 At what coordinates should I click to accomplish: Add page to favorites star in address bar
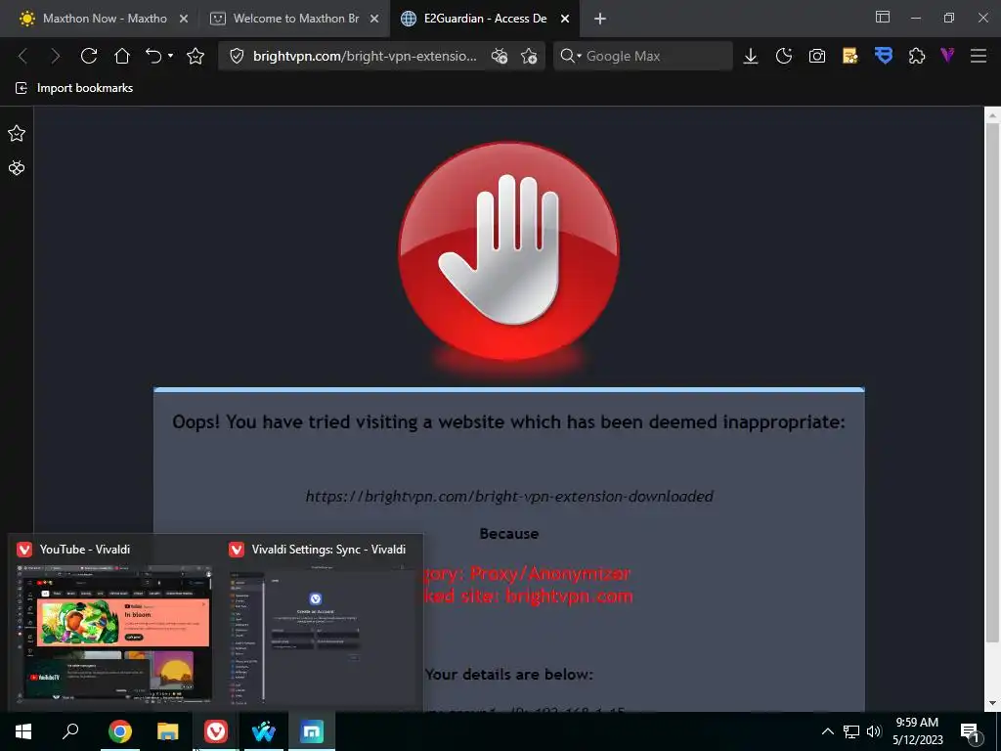[x=529, y=56]
